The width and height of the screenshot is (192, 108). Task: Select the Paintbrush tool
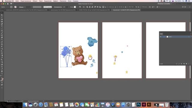pyautogui.click(x=2, y=33)
